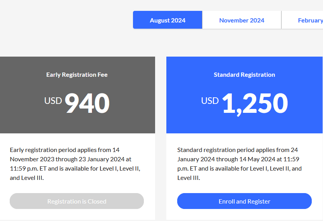
Task: Click the "23 January 2024" deadline text
Action: pyautogui.click(x=102, y=159)
